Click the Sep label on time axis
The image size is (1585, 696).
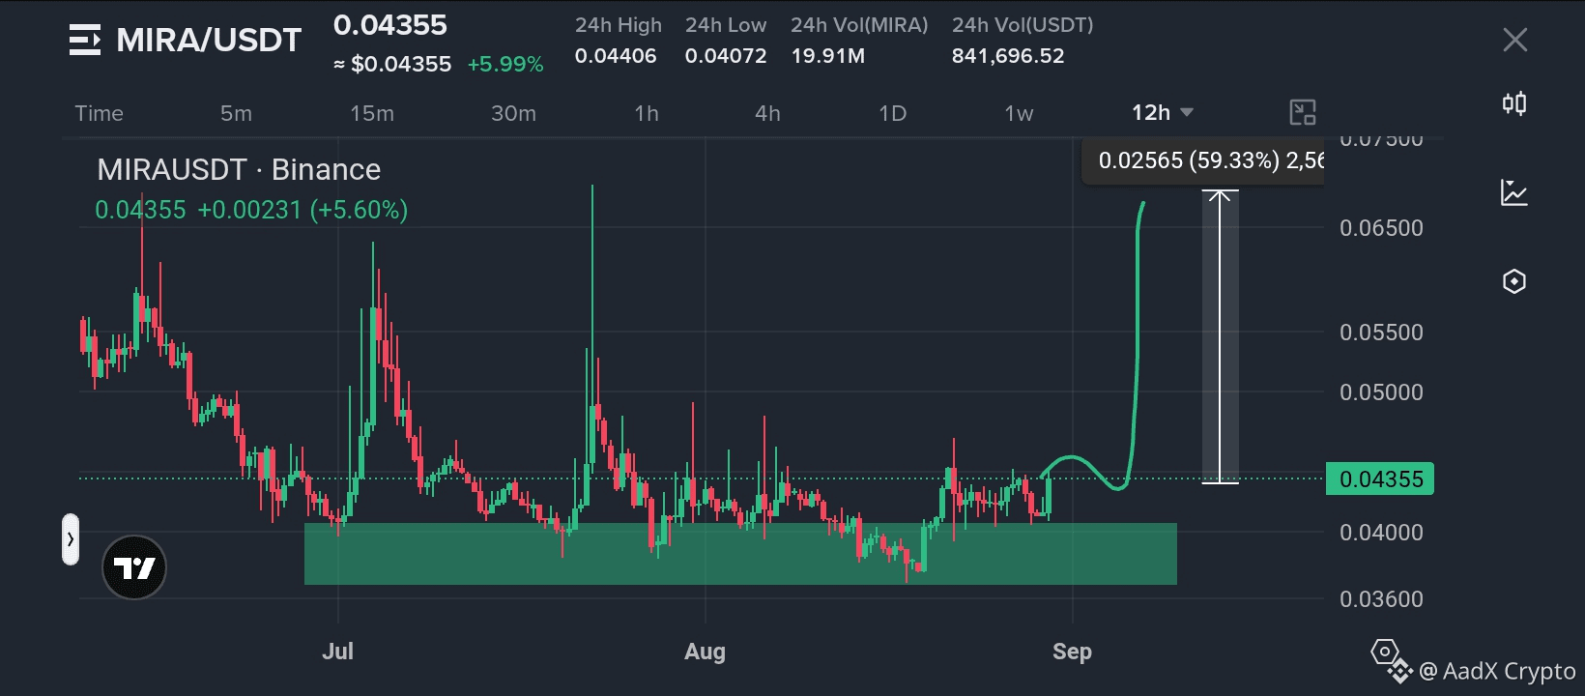pyautogui.click(x=1072, y=652)
